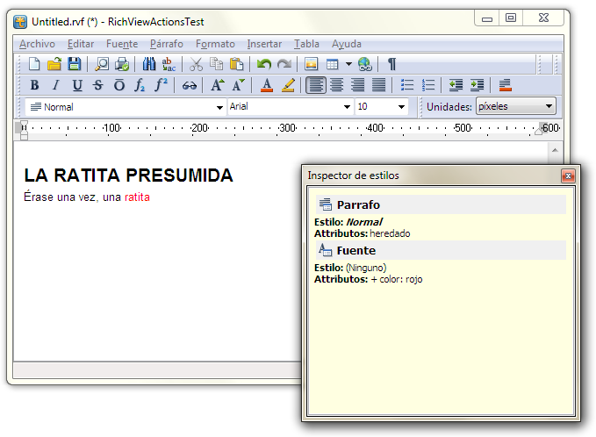This screenshot has height=437, width=596.
Task: Click the font color red A swatch
Action: (x=267, y=85)
